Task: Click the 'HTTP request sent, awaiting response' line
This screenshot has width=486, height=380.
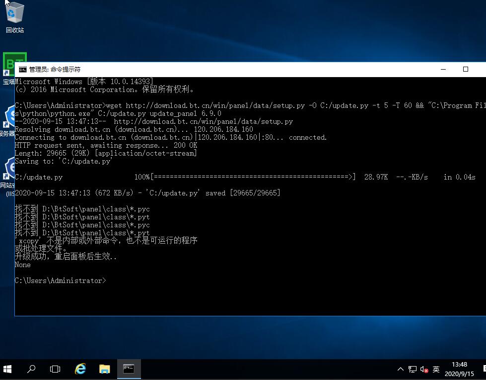Action: point(106,145)
